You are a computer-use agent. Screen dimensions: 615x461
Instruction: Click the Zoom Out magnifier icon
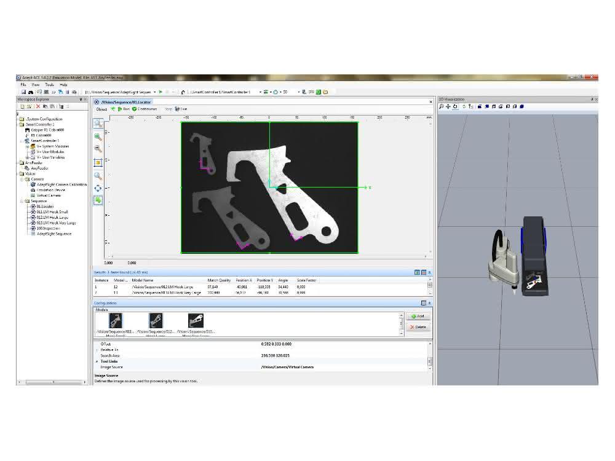(x=98, y=149)
